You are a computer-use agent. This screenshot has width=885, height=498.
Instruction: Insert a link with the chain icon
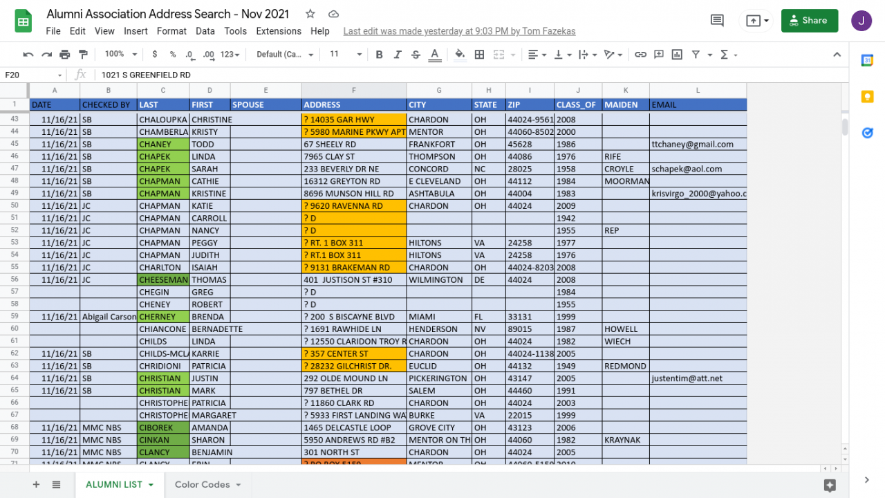[641, 55]
